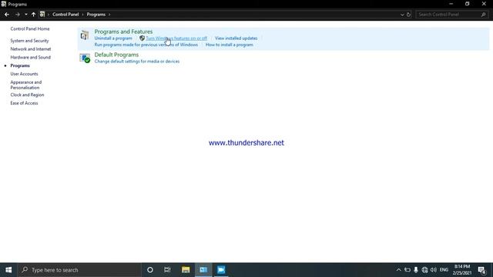Screen dimensions: 493x277
Task: Open Appearance and Personalisation category
Action: (25, 85)
